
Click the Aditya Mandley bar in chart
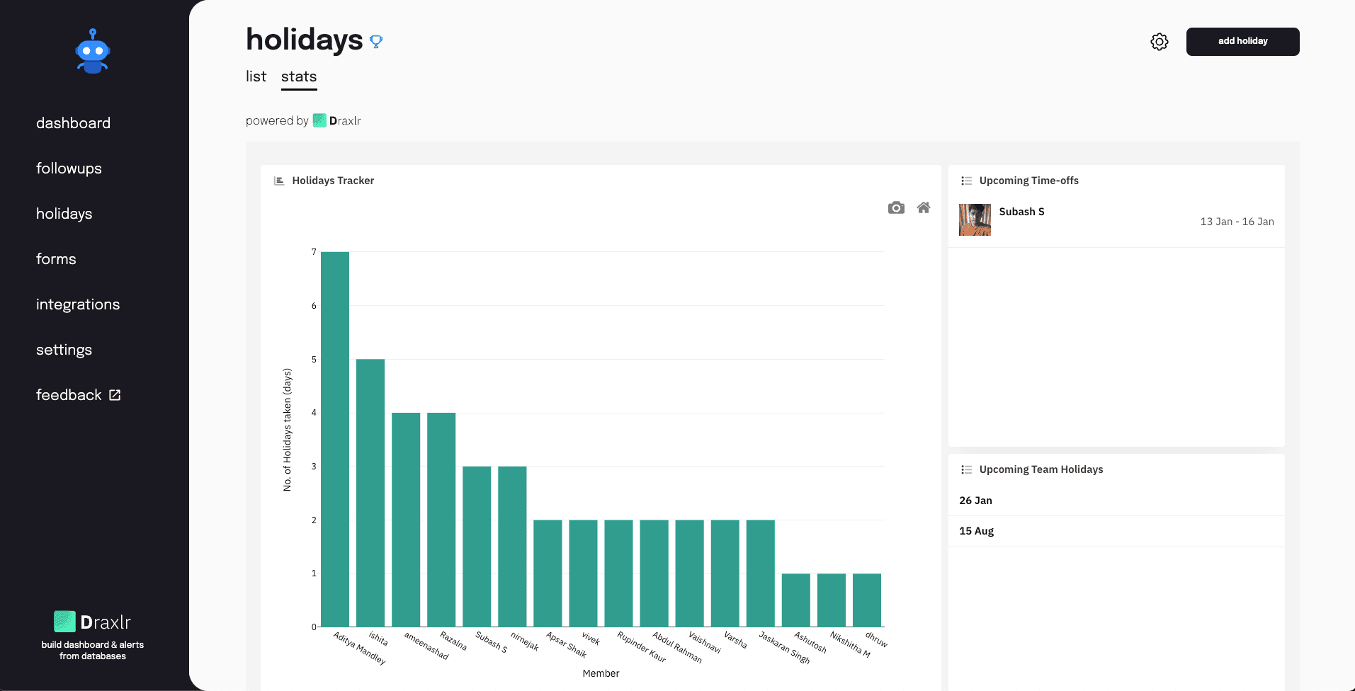[x=335, y=439]
